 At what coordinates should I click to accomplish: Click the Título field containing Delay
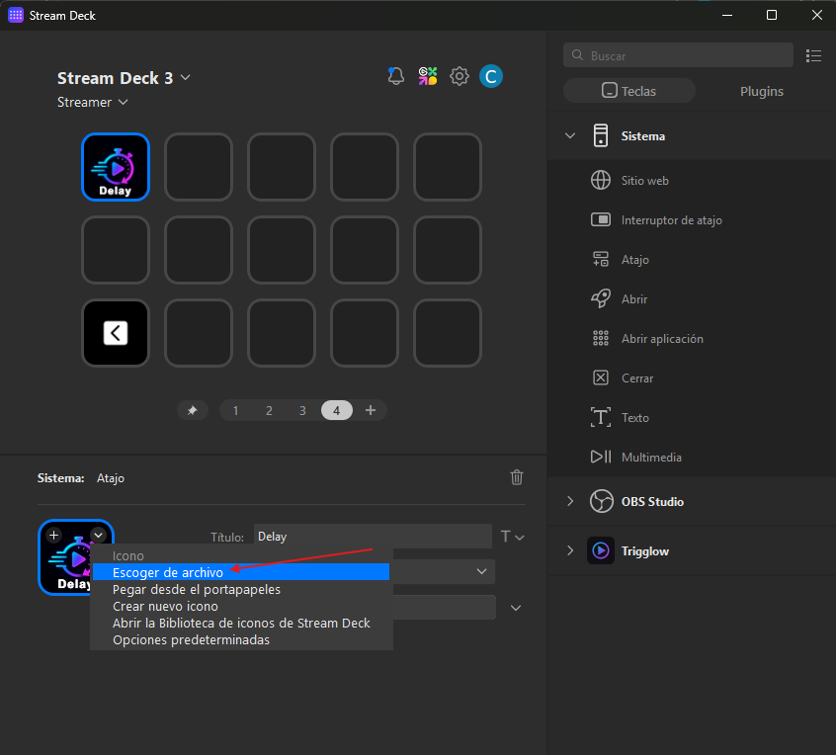click(373, 537)
